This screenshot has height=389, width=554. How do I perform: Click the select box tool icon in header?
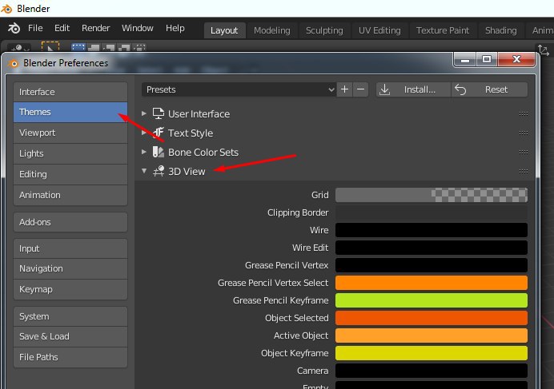pyautogui.click(x=50, y=46)
